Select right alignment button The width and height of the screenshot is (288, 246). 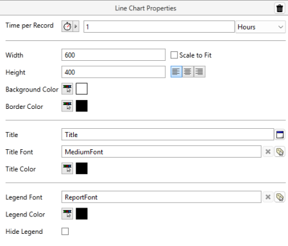point(199,72)
